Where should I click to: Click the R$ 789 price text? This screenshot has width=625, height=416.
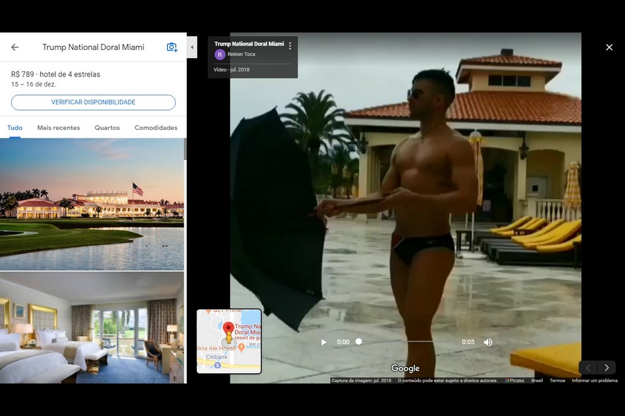pyautogui.click(x=22, y=74)
